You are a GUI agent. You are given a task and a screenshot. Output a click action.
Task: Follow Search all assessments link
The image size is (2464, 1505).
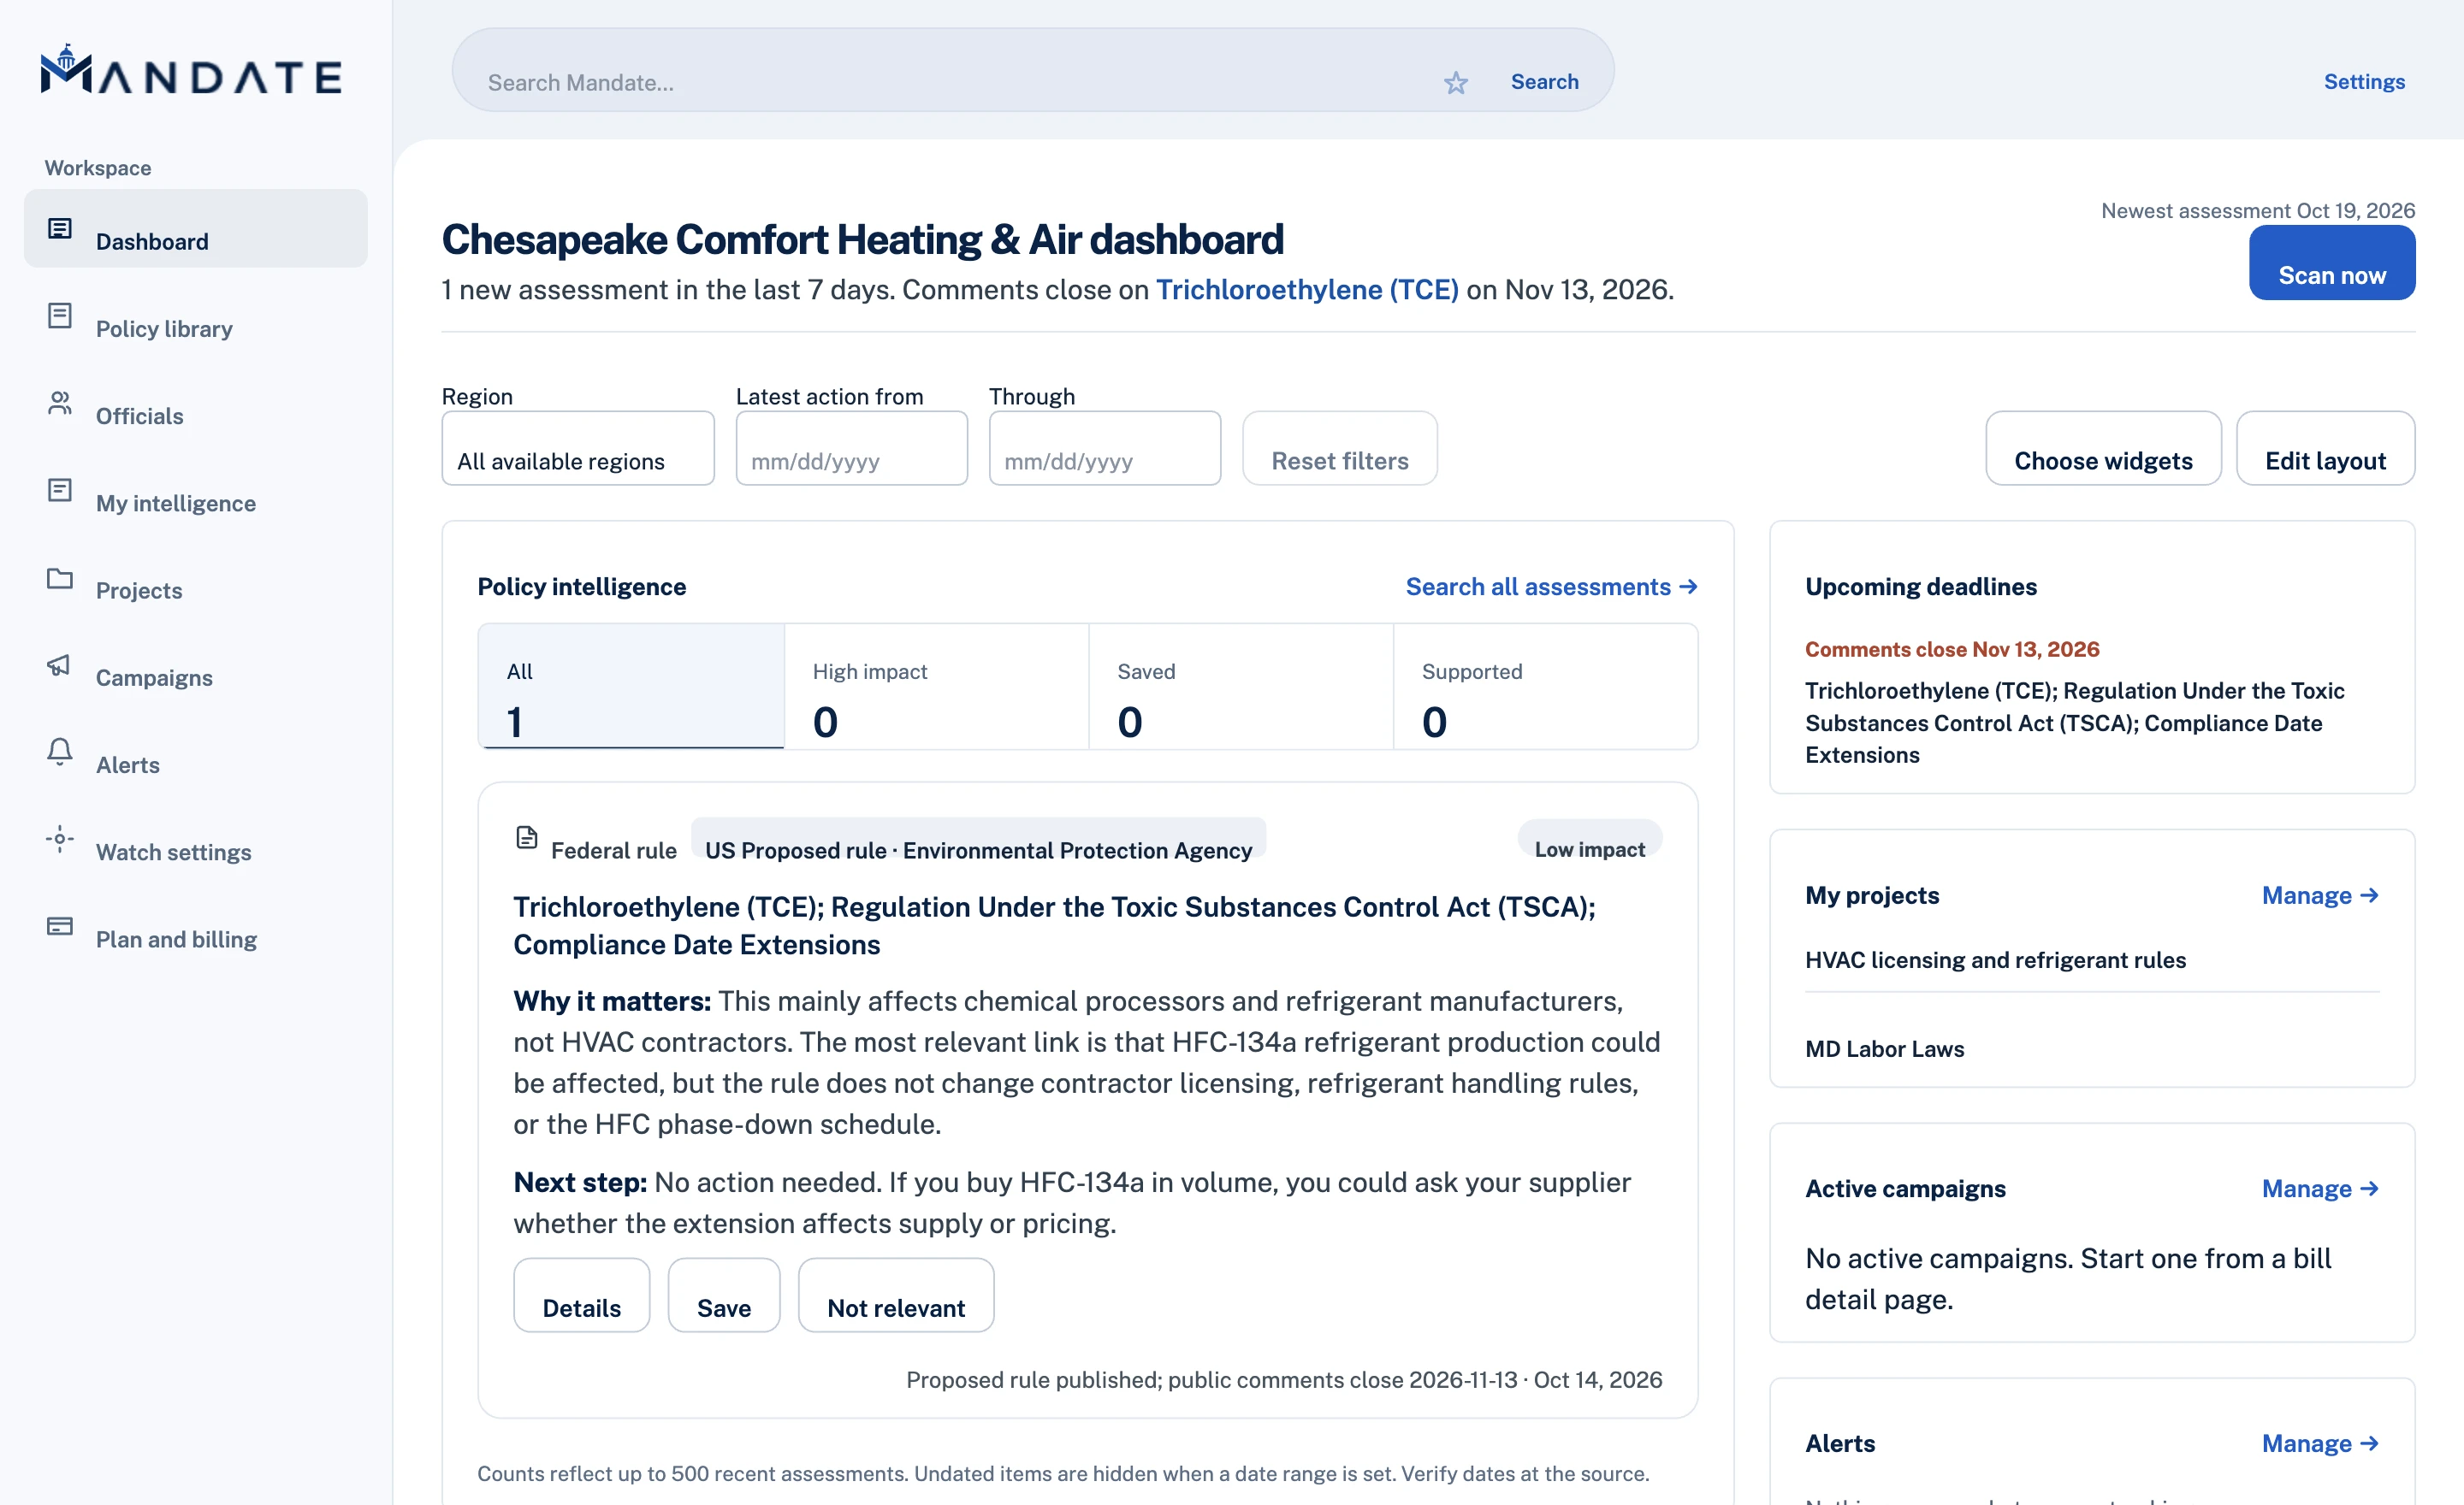(x=1551, y=587)
